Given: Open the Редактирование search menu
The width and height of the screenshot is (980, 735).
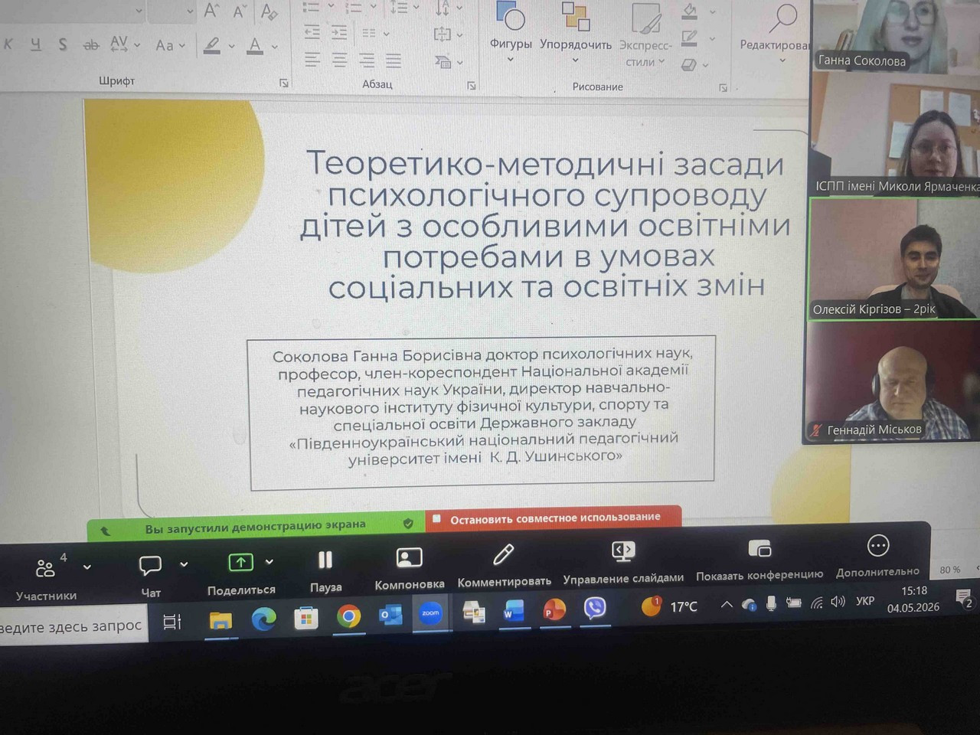Looking at the screenshot, I should (x=775, y=32).
